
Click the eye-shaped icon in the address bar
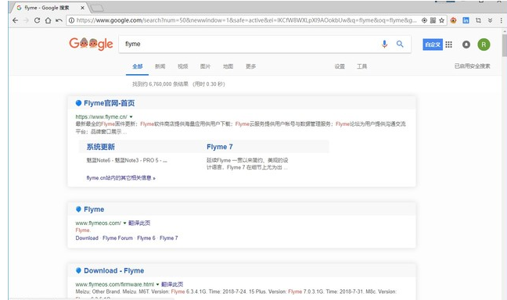coord(424,20)
